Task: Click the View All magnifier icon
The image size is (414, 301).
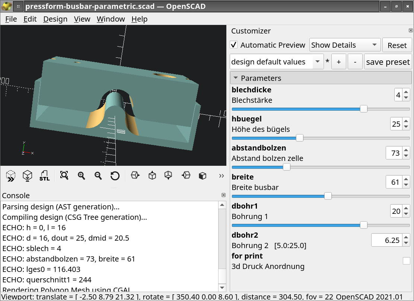Action: point(64,175)
